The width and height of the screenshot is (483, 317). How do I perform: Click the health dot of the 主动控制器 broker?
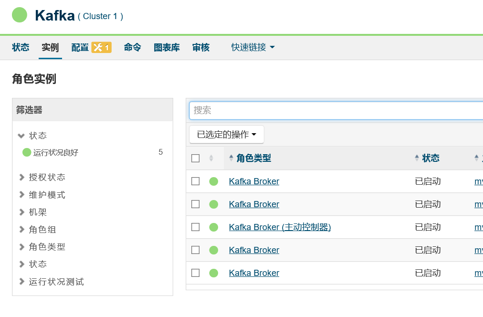coord(213,227)
